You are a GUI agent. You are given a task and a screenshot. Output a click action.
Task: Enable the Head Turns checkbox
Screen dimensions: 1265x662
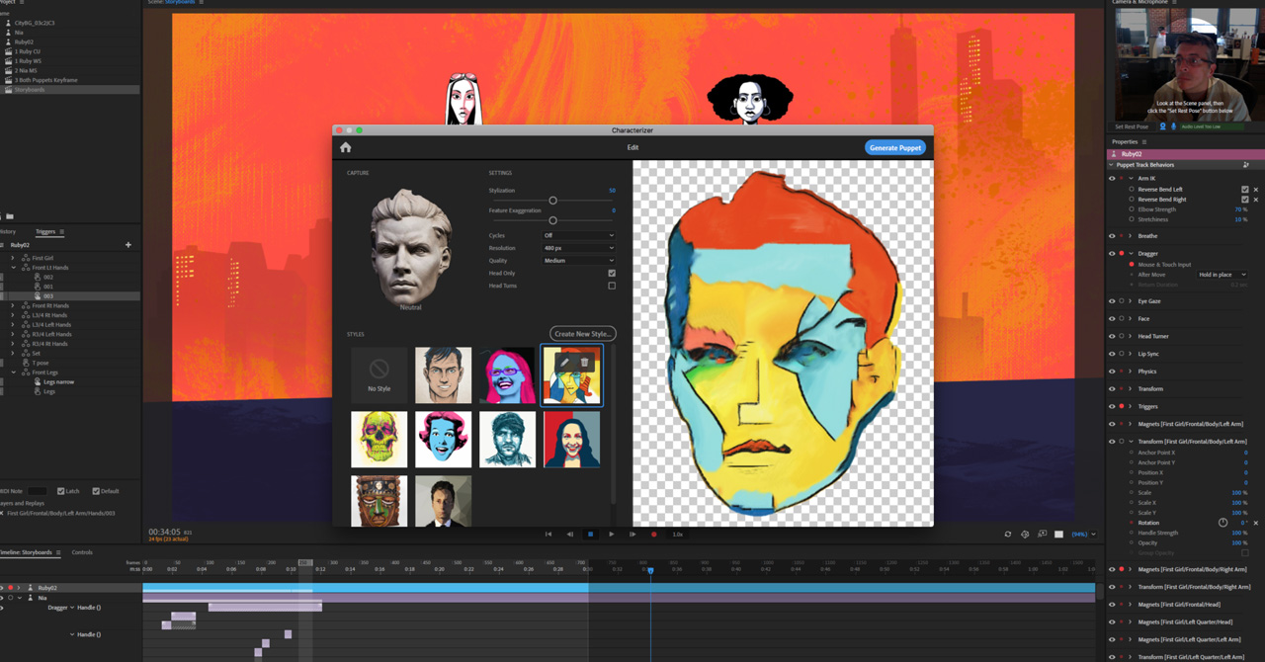(612, 286)
